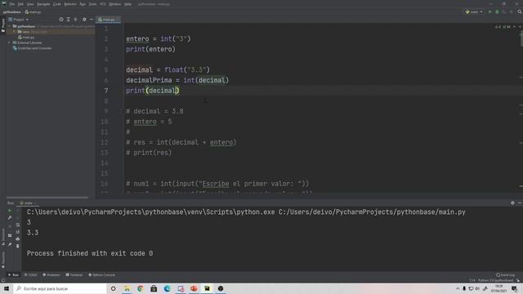Collapse the pythonbase root folder
523x294 pixels.
(10, 26)
